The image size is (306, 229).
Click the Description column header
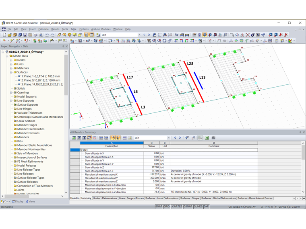(112, 146)
